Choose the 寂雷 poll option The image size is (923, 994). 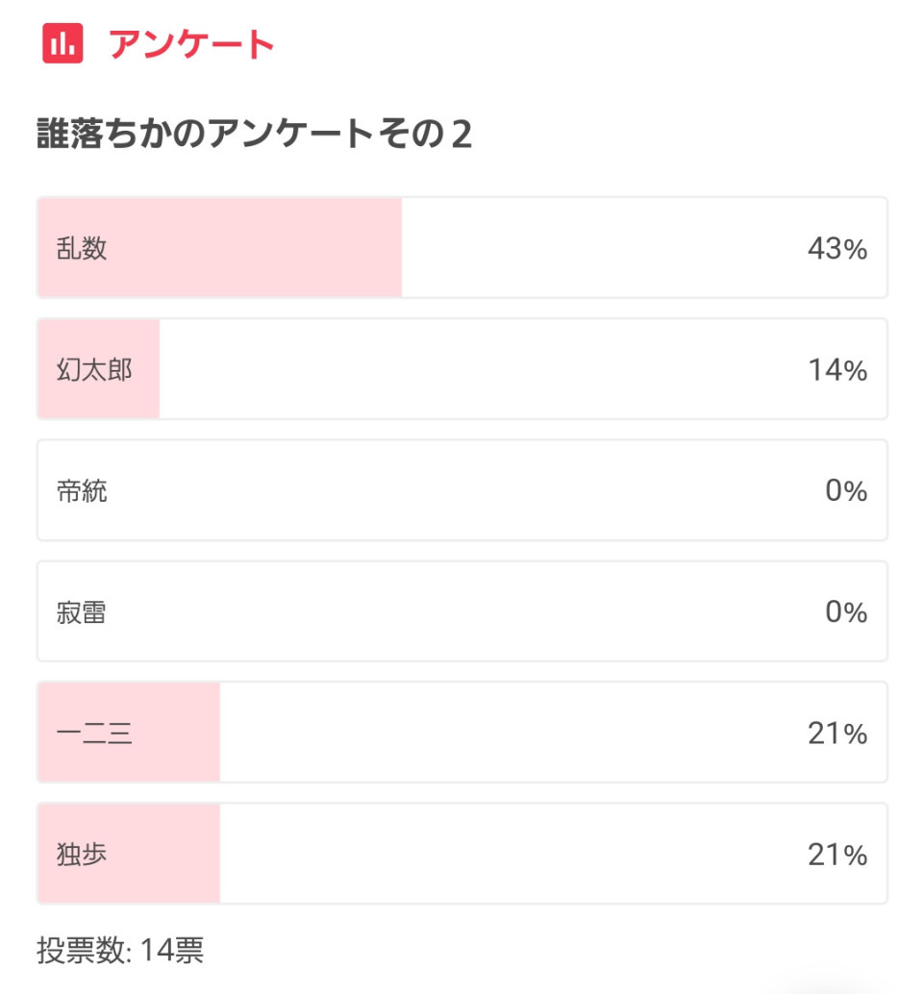(462, 611)
